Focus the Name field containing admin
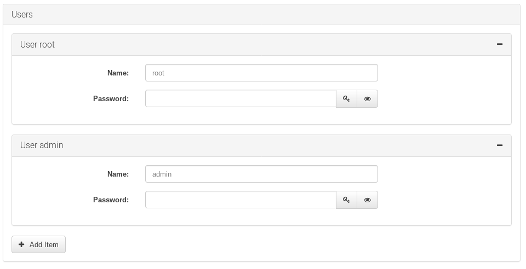Viewport: 526px width, 269px height. (261, 174)
